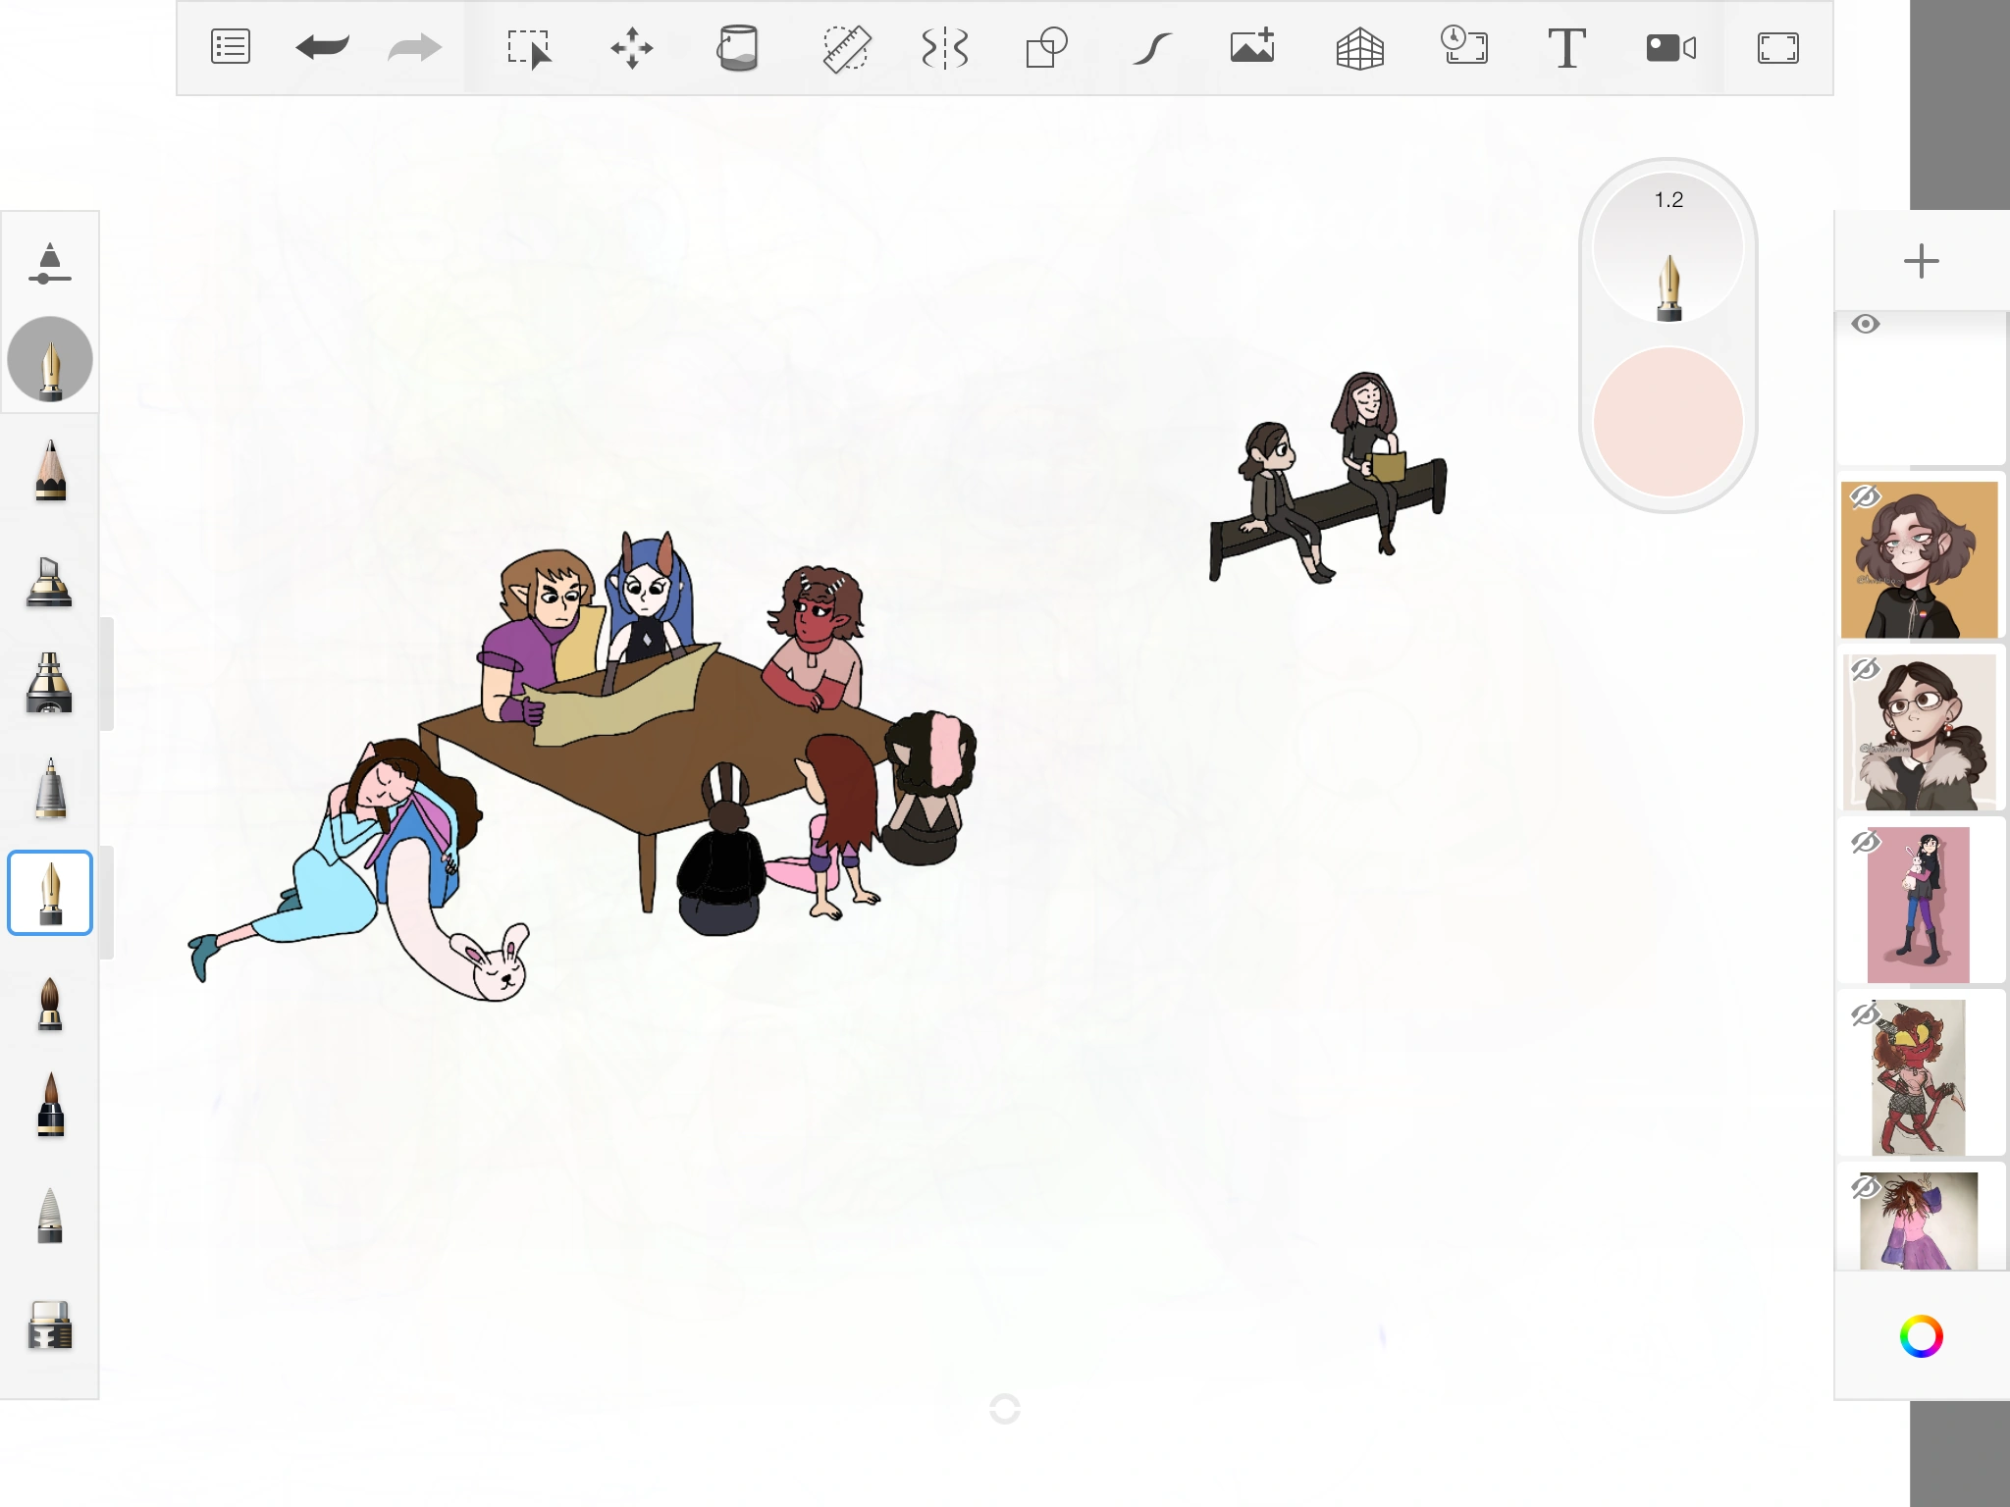This screenshot has height=1507, width=2010.
Task: Open the Symmetry tool
Action: click(945, 48)
